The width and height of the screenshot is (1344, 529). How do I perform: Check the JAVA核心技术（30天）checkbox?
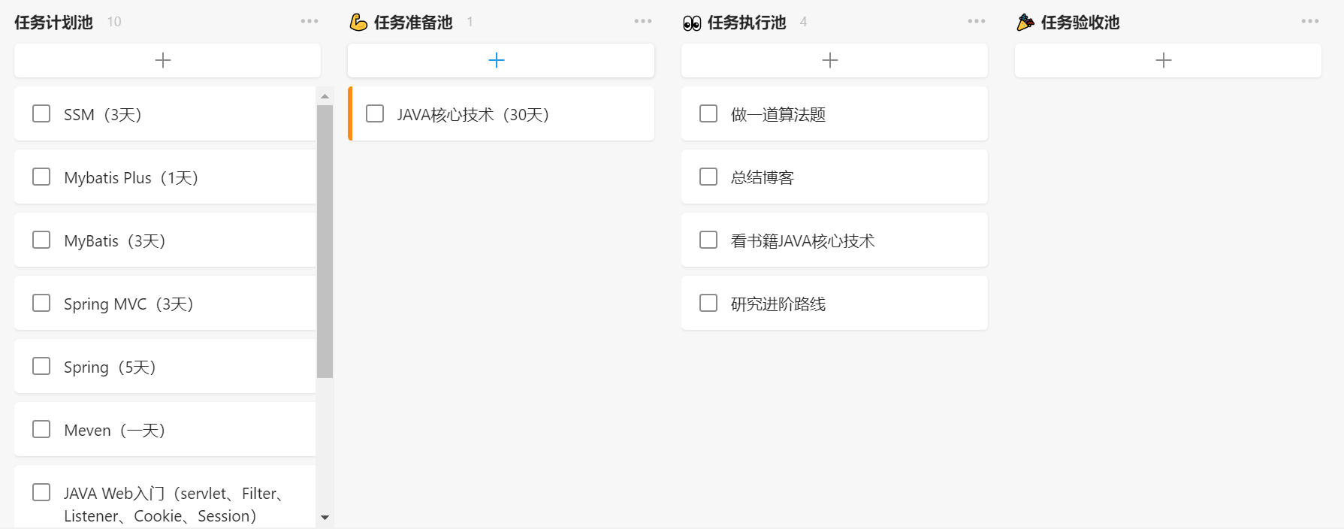coord(375,113)
